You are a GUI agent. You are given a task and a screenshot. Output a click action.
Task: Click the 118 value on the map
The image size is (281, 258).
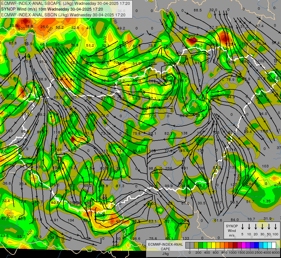(x=57, y=132)
